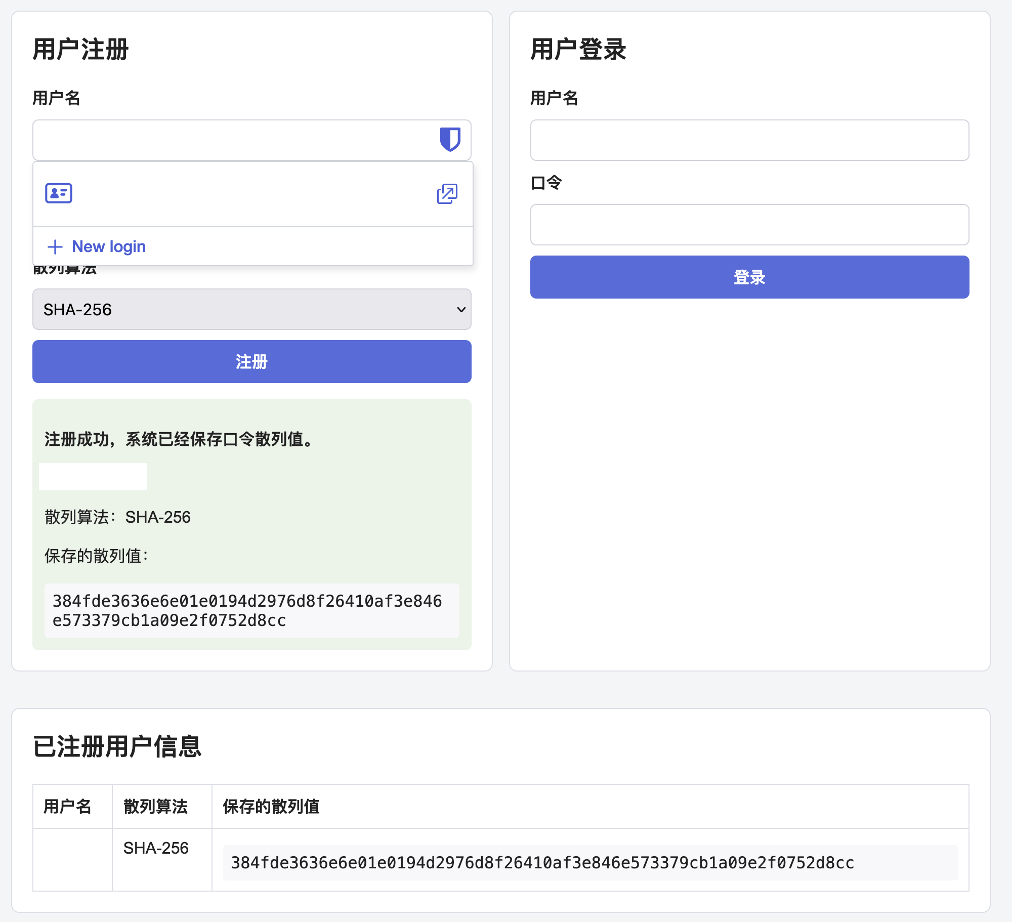Click into the 口令 password field
Image resolution: width=1012 pixels, height=922 pixels.
749,225
